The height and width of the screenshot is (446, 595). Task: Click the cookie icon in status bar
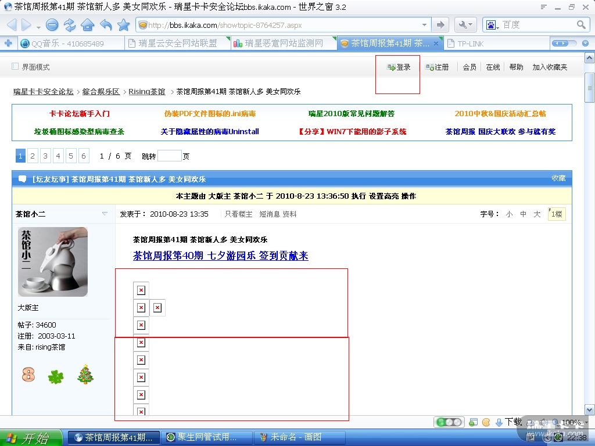pos(486,422)
